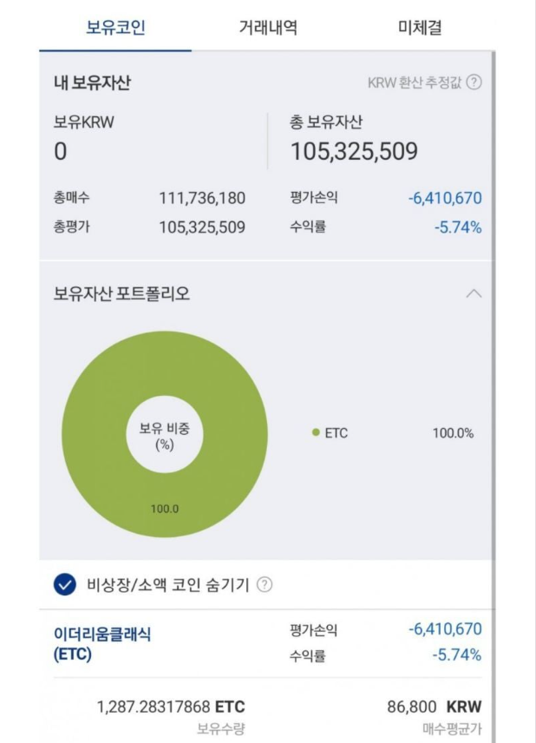Click the ETC row 수익률 value

point(457,654)
